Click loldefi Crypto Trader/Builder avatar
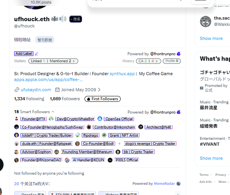This screenshot has height=195, width=230. point(17,135)
